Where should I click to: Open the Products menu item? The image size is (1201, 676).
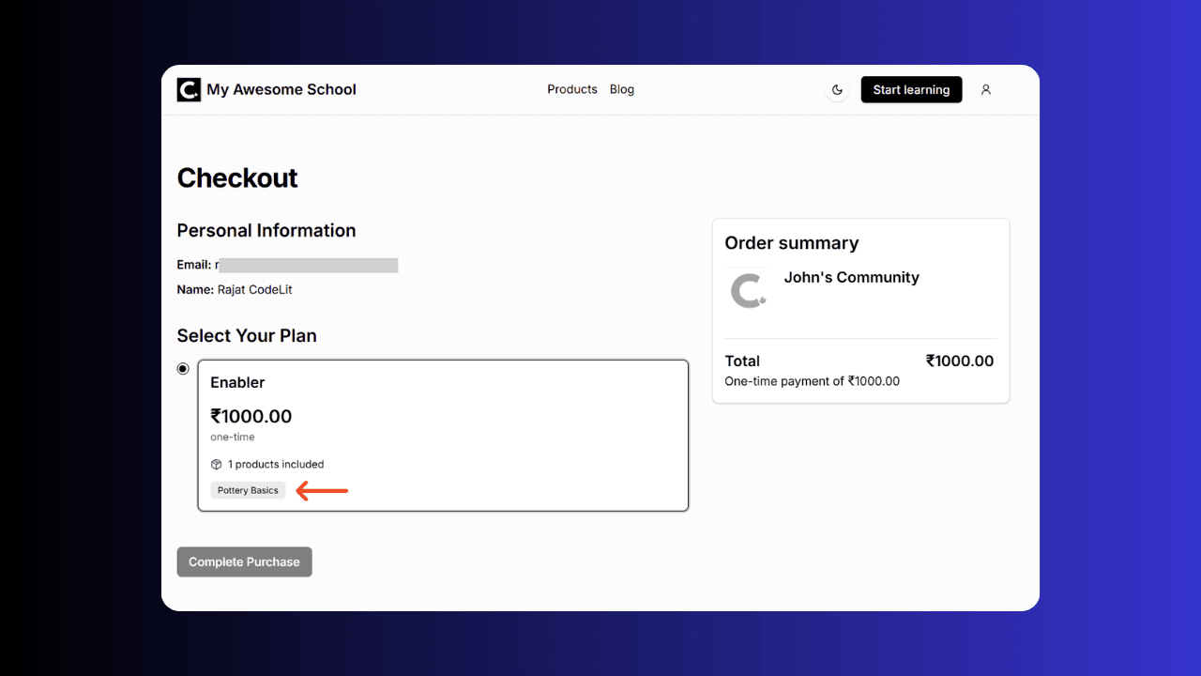click(x=572, y=89)
